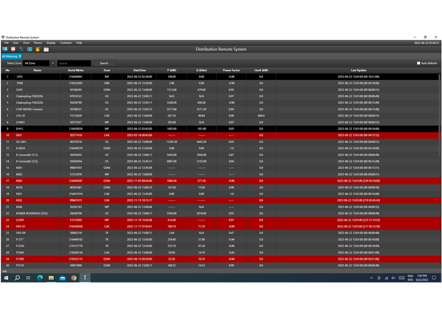Open the Windows Start menu

6,278
